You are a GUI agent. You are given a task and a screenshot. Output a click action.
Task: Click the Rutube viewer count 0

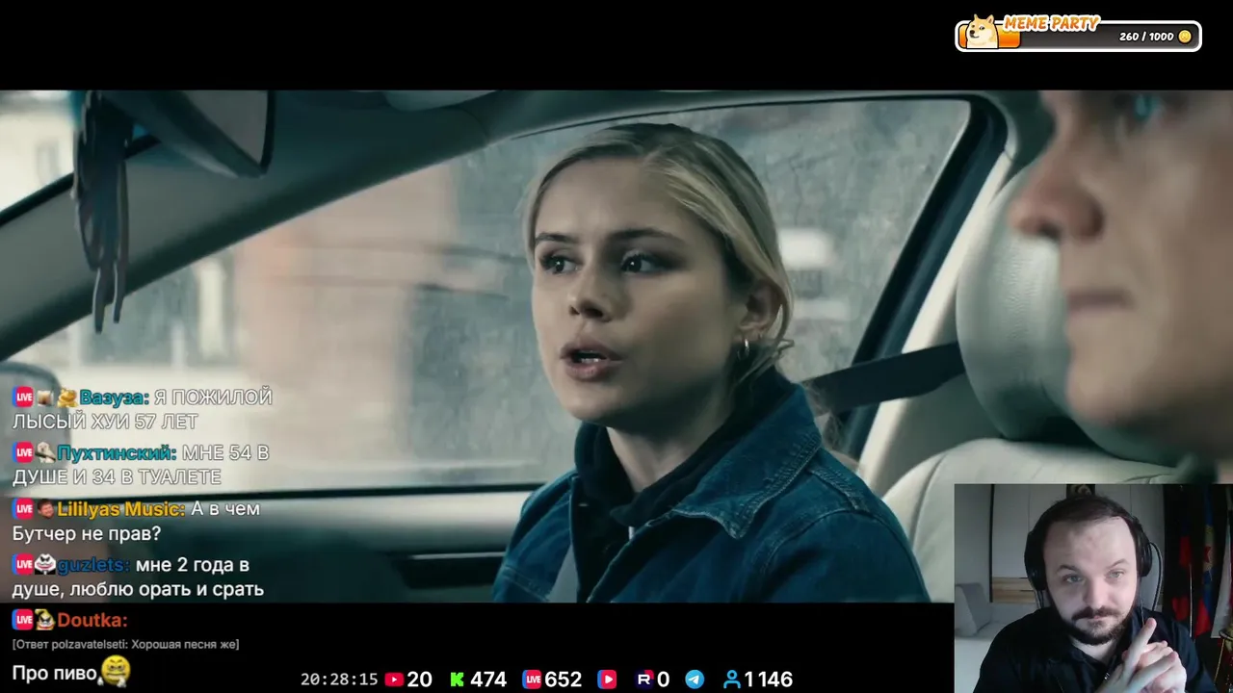click(x=663, y=680)
